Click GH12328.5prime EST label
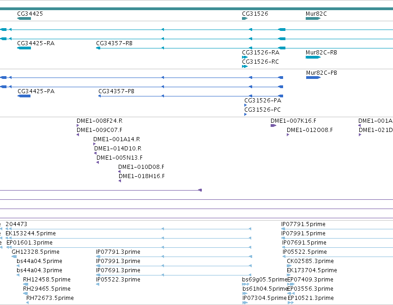The image size is (393, 305). 36,252
